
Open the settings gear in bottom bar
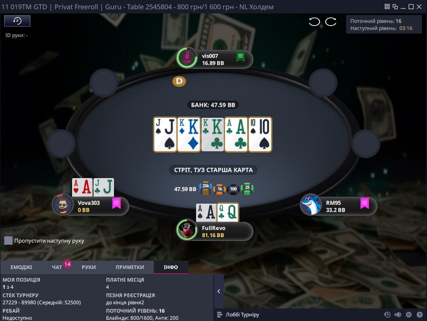point(409,315)
